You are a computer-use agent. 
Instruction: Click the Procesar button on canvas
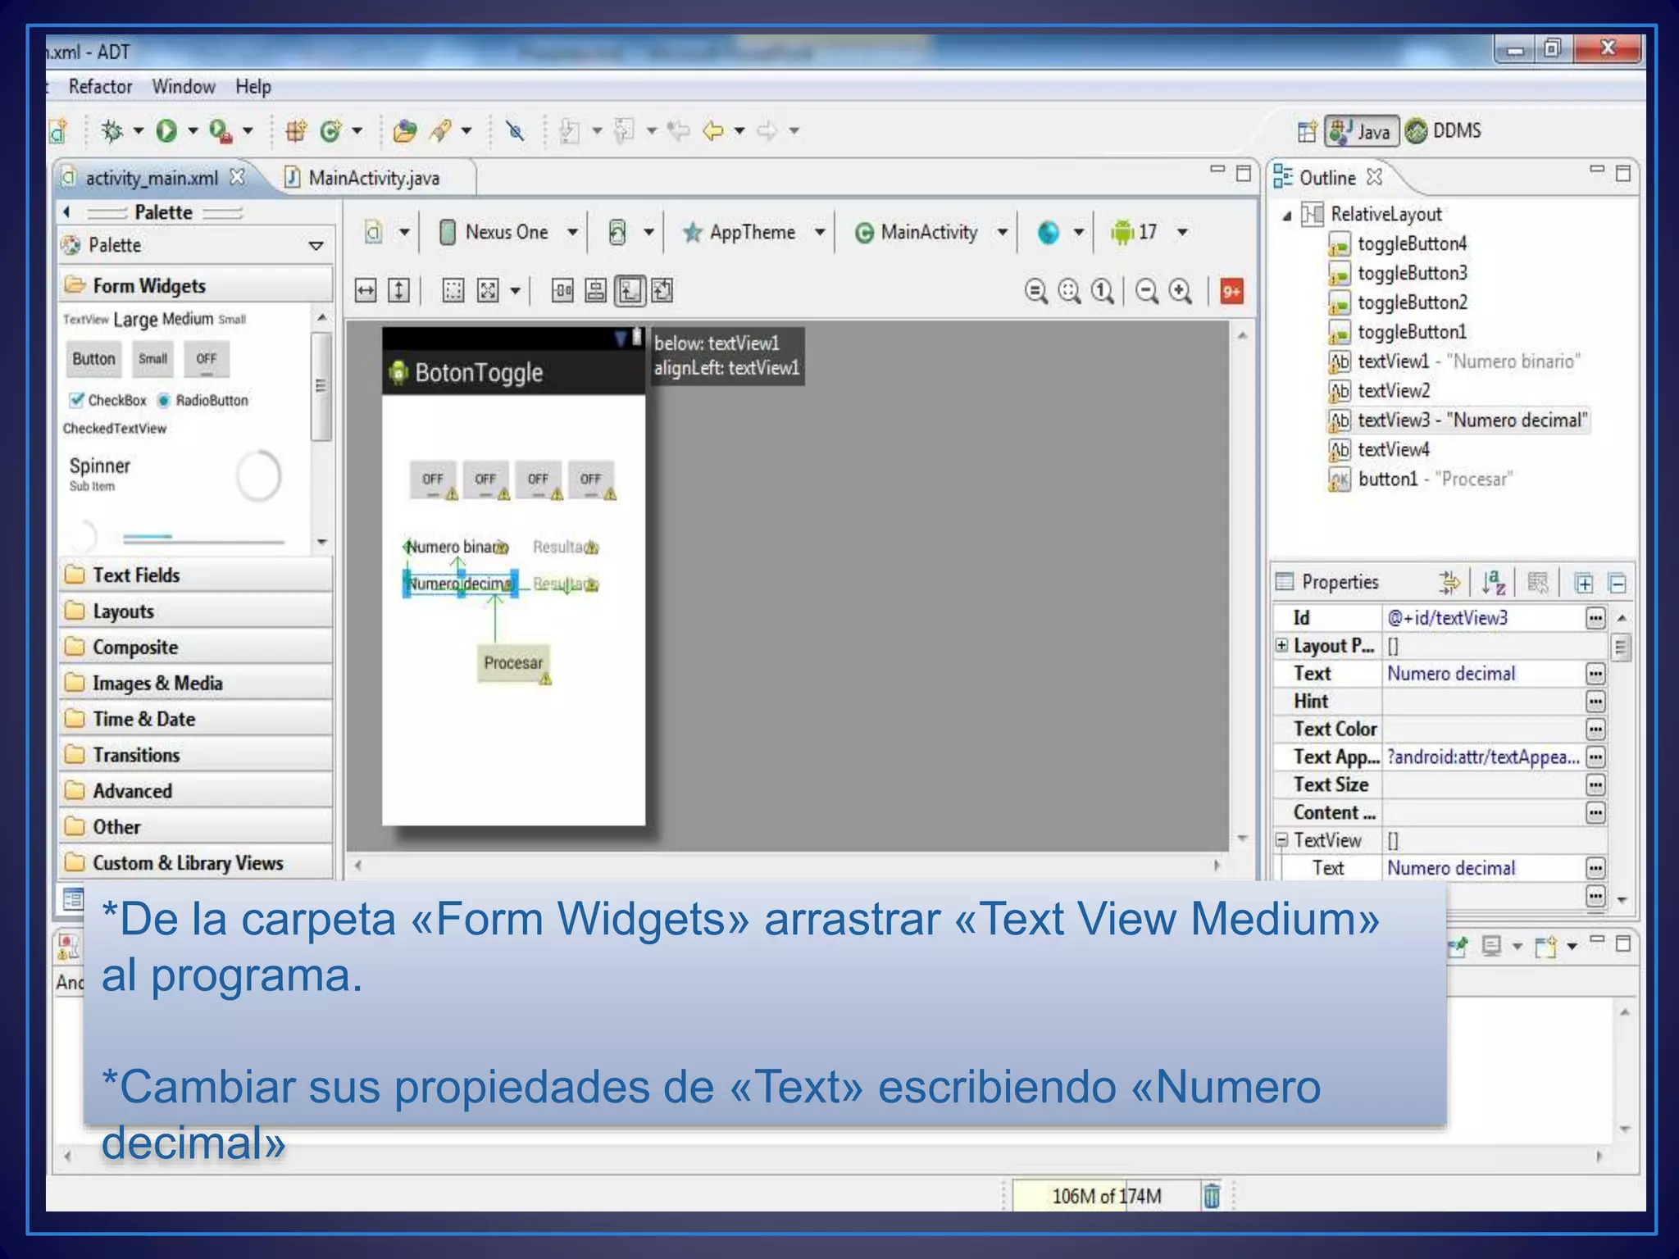pyautogui.click(x=513, y=662)
